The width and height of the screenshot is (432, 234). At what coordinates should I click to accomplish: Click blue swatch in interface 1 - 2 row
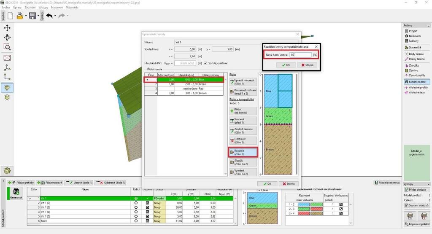(x=304, y=204)
